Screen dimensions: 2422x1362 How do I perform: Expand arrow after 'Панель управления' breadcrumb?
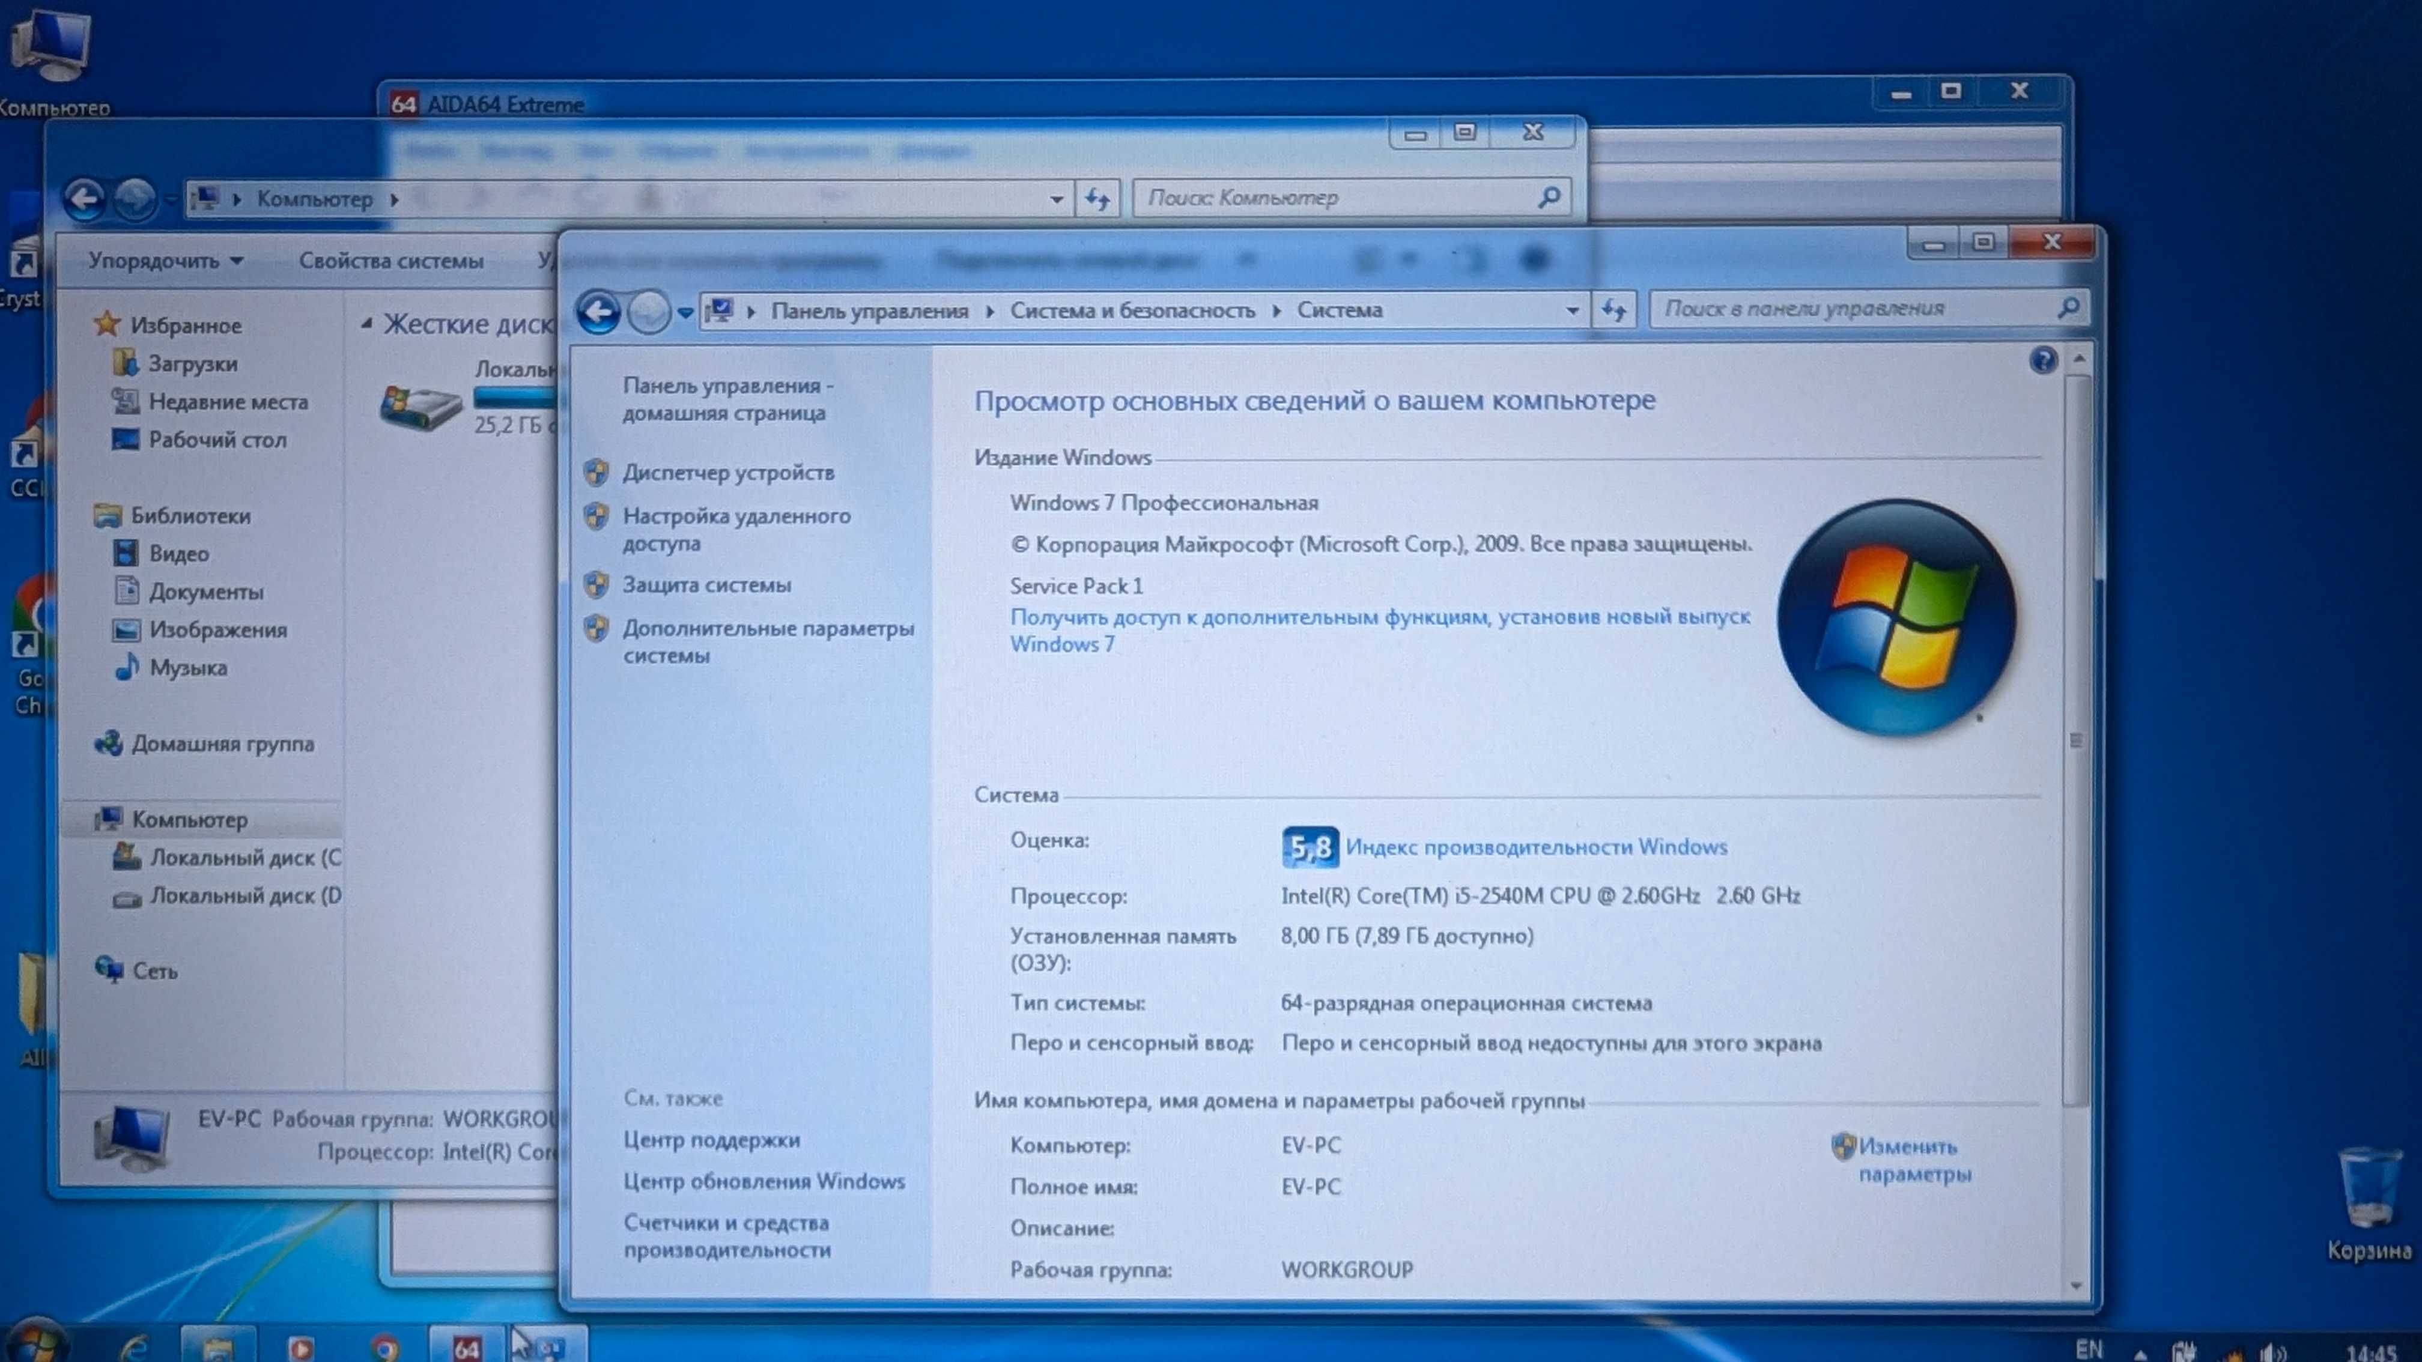(x=990, y=311)
